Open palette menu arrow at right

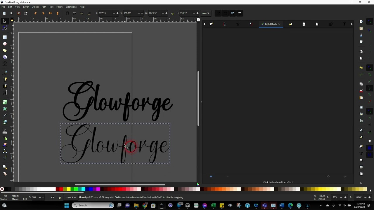[x=370, y=190]
